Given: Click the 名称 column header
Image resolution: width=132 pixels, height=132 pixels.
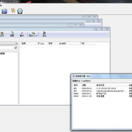Looking at the screenshot, I should [29, 43].
